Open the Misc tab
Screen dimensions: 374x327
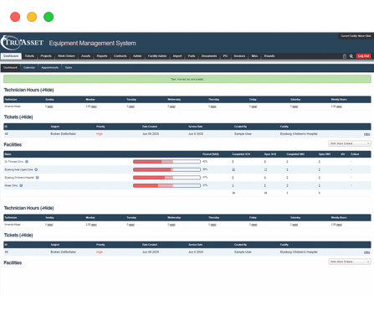pyautogui.click(x=254, y=56)
